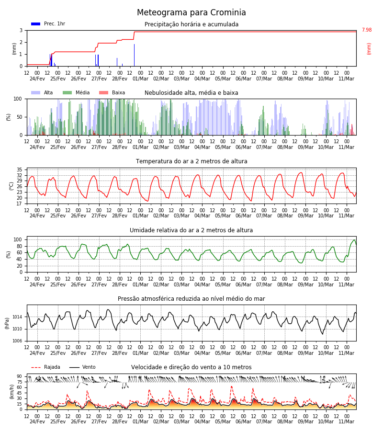This screenshot has width=383, height=431.
Task: Click the Meteograma para Crominia title
Action: tap(191, 12)
